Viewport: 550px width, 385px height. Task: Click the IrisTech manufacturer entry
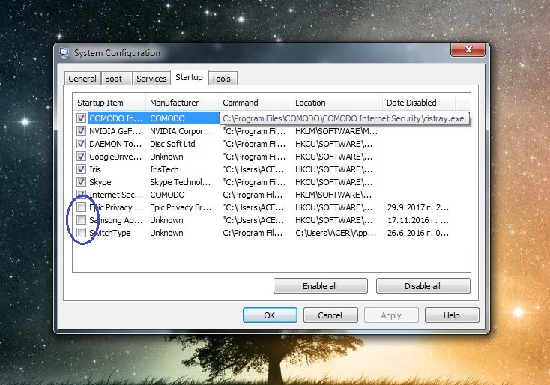click(x=164, y=169)
